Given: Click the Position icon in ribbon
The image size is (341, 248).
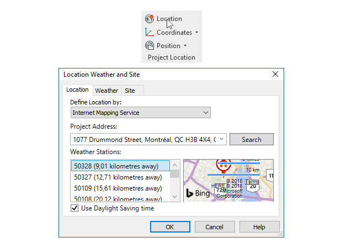Looking at the screenshot, I should point(150,46).
